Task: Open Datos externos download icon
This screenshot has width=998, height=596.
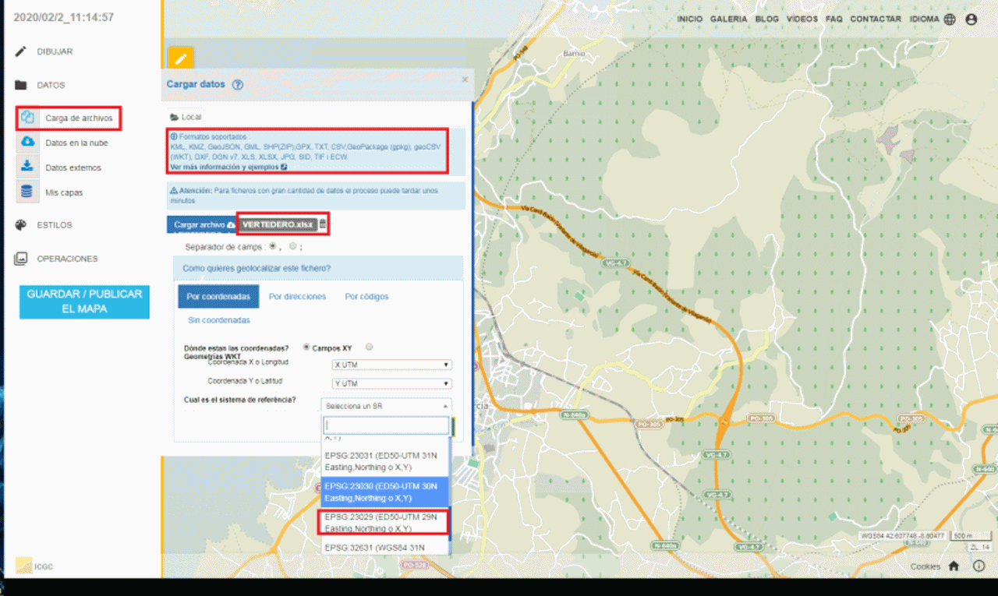Action: coord(27,167)
